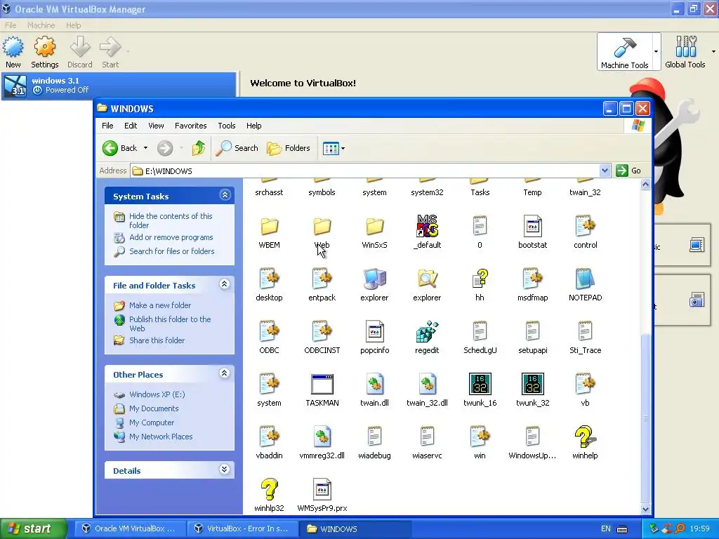
Task: Select the msdfmap settings file
Action: coord(532,279)
